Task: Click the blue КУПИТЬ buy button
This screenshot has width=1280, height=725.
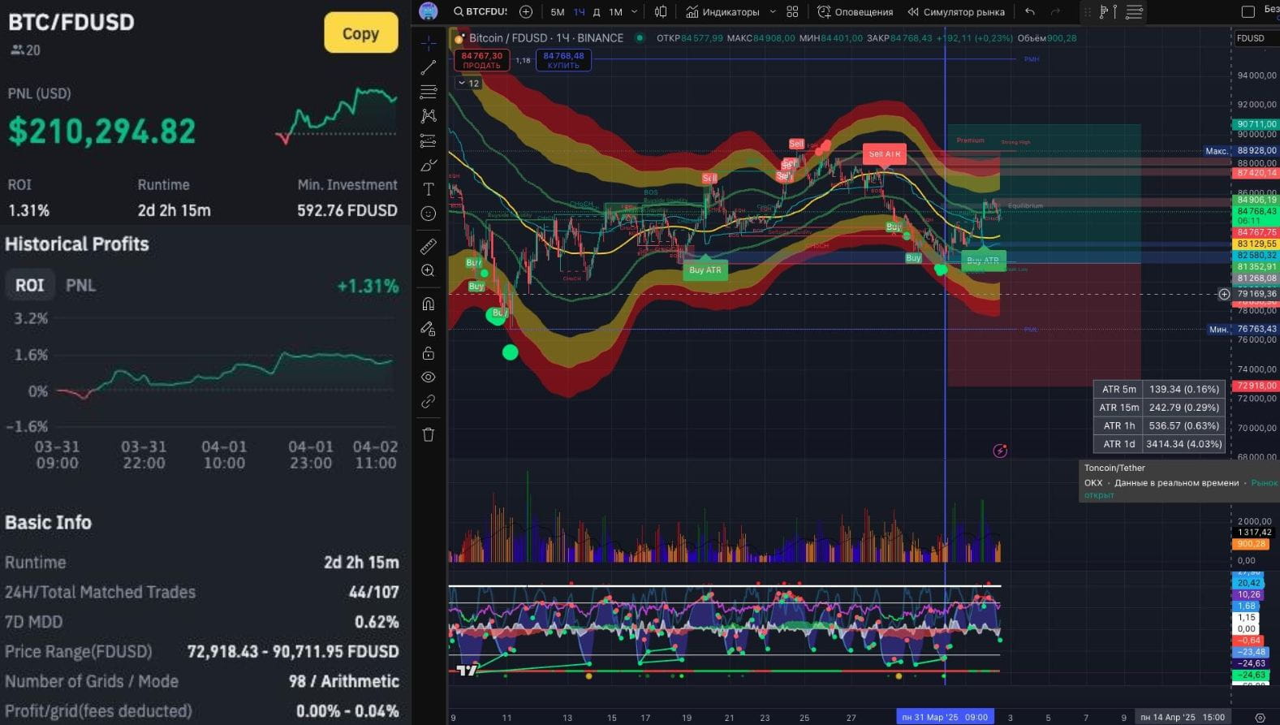Action: click(x=563, y=60)
